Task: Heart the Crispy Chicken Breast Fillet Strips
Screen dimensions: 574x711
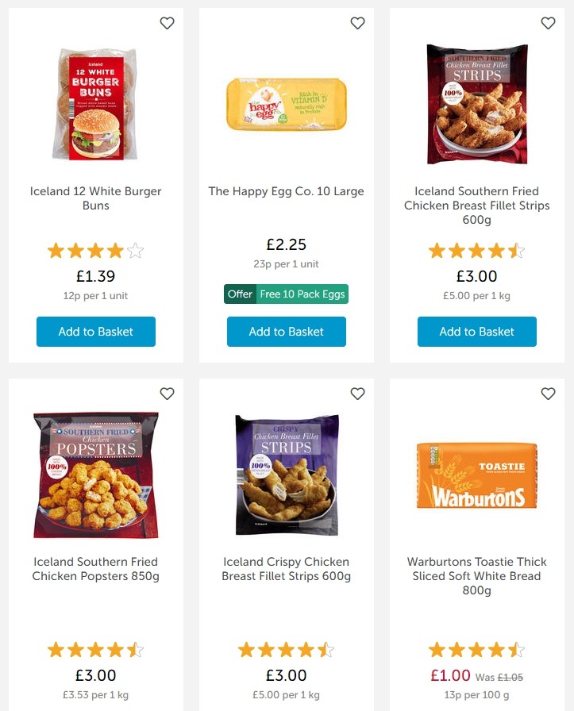Action: (357, 394)
